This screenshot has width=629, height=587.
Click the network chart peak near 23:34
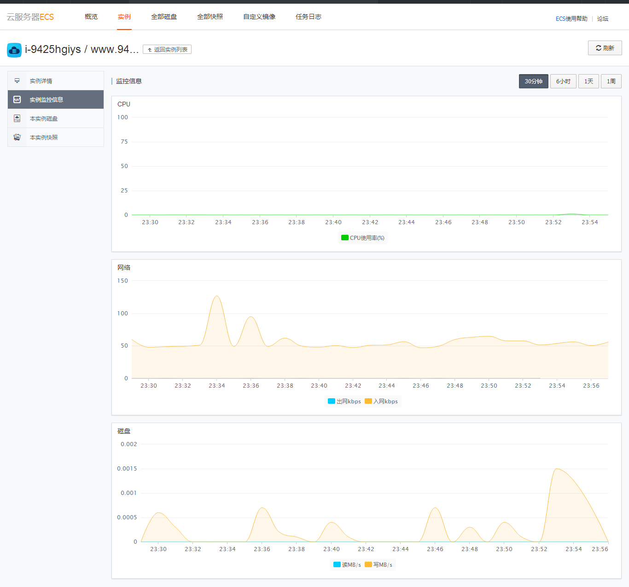(216, 296)
